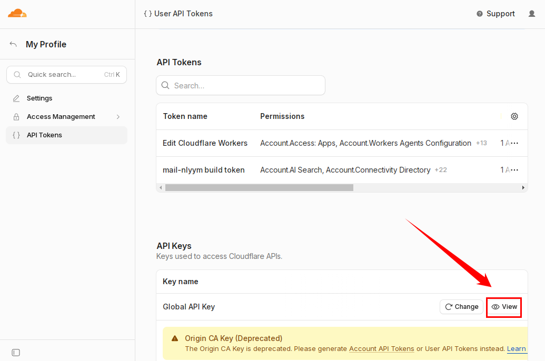The height and width of the screenshot is (361, 545).
Task: Follow Account API Tokens link
Action: 382,348
